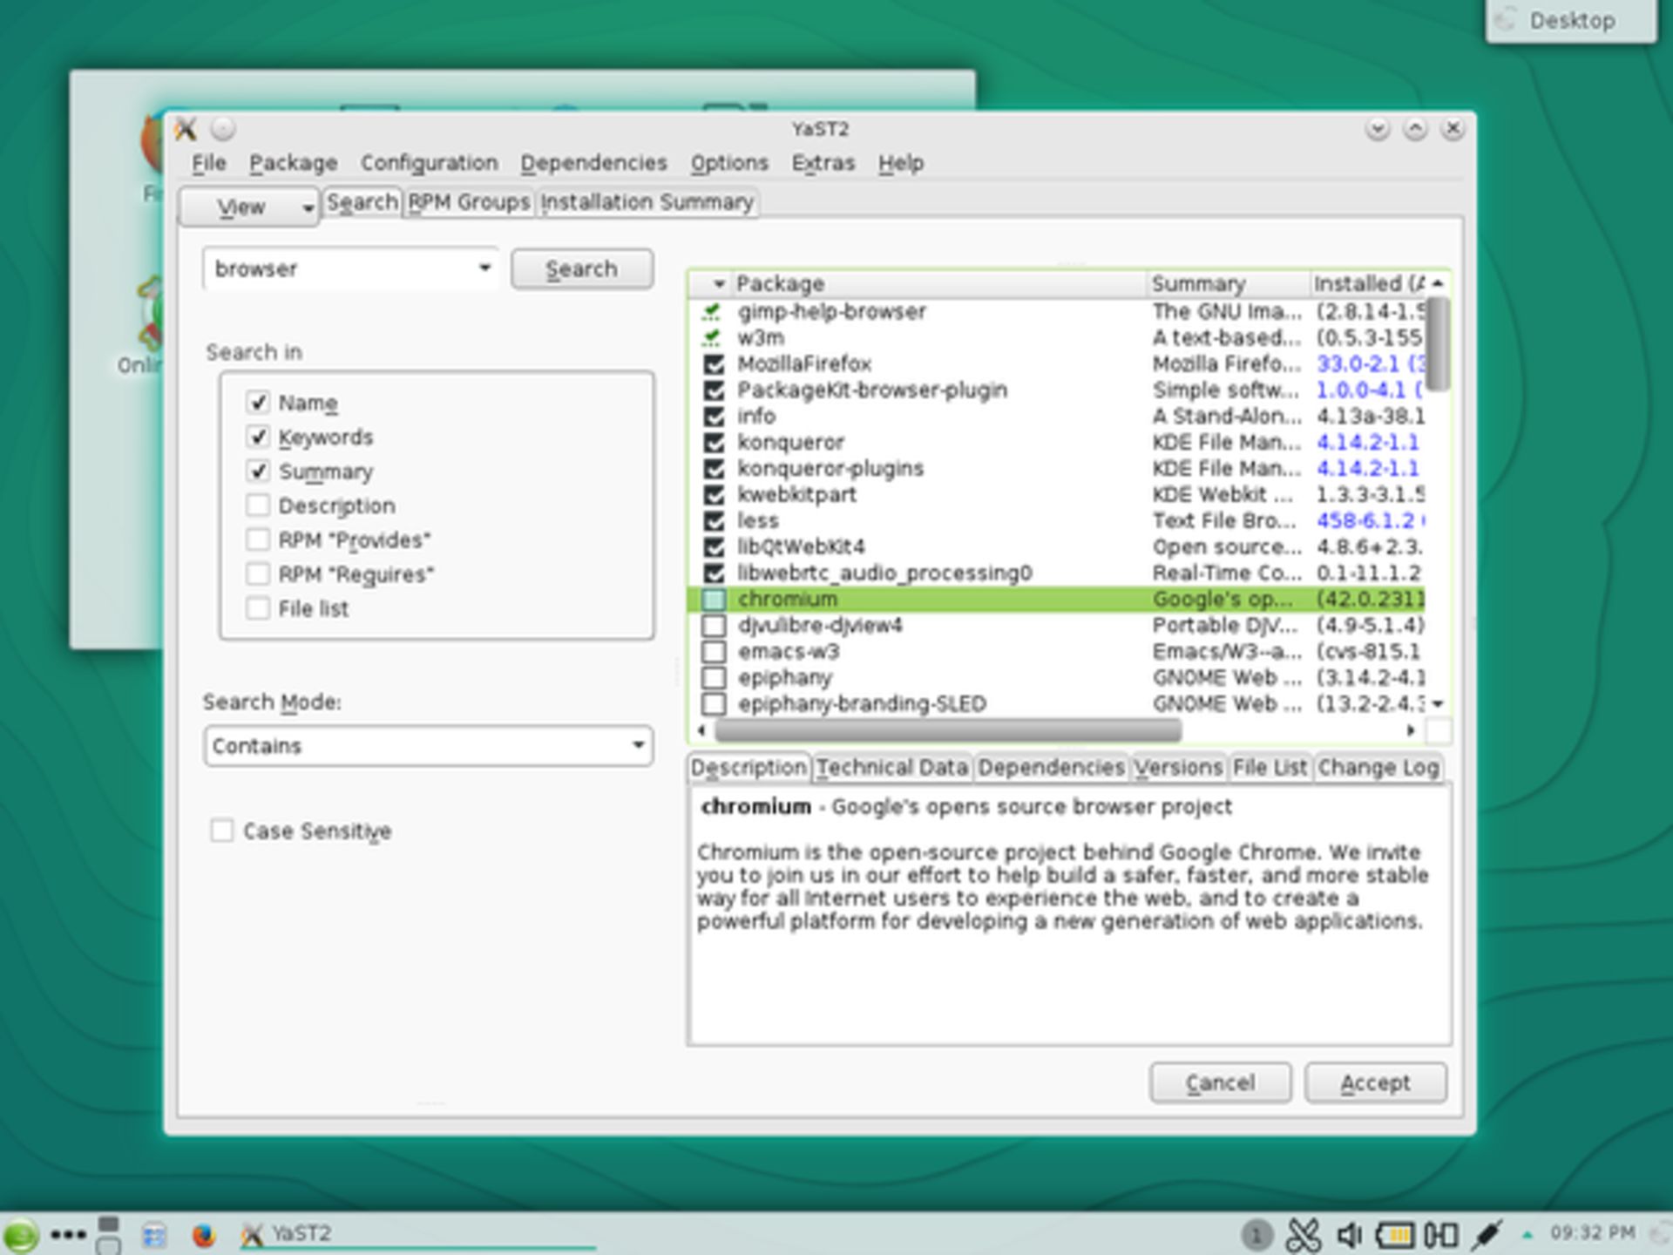Check battery status in system tray
Viewport: 1673px width, 1255px height.
point(1394,1235)
